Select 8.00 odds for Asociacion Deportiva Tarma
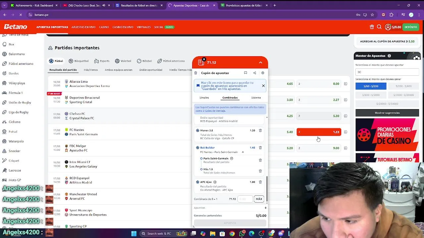Screen dimensions: 424x238 click(x=319, y=84)
